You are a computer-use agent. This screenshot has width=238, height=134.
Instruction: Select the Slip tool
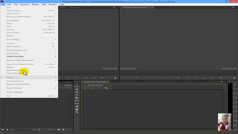point(77,101)
